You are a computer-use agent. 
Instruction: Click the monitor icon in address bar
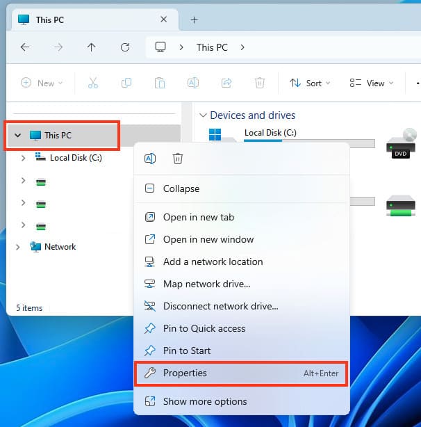(x=160, y=47)
